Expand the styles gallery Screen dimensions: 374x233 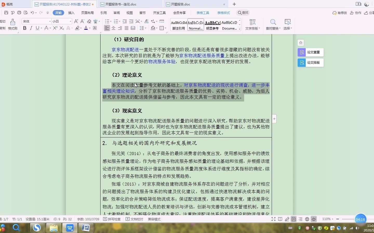tap(239, 29)
